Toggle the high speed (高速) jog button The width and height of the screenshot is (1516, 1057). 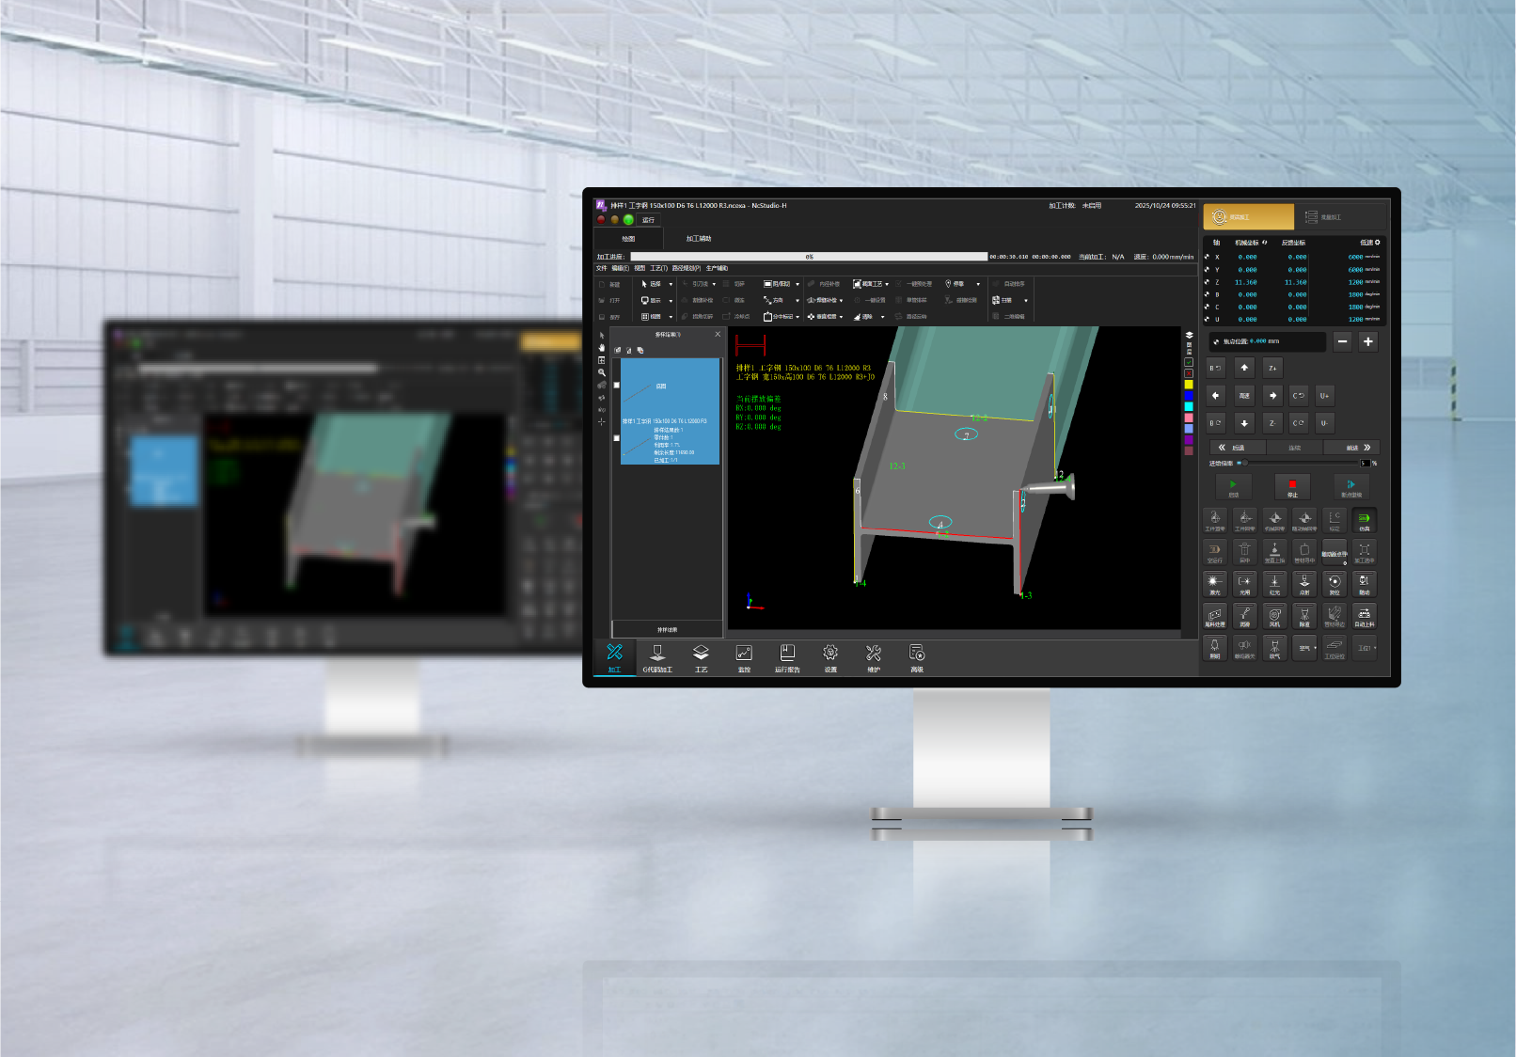(1244, 396)
